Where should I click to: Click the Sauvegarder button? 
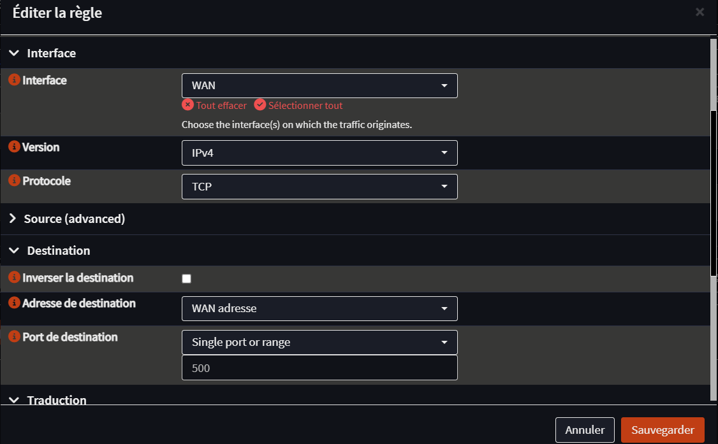pyautogui.click(x=663, y=430)
